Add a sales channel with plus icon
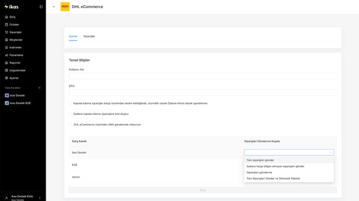The width and height of the screenshot is (359, 201). (x=39, y=88)
